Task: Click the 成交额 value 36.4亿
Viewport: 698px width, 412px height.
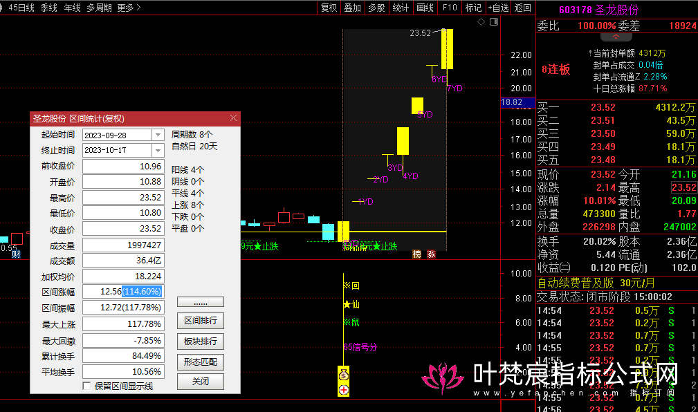Action: click(123, 261)
